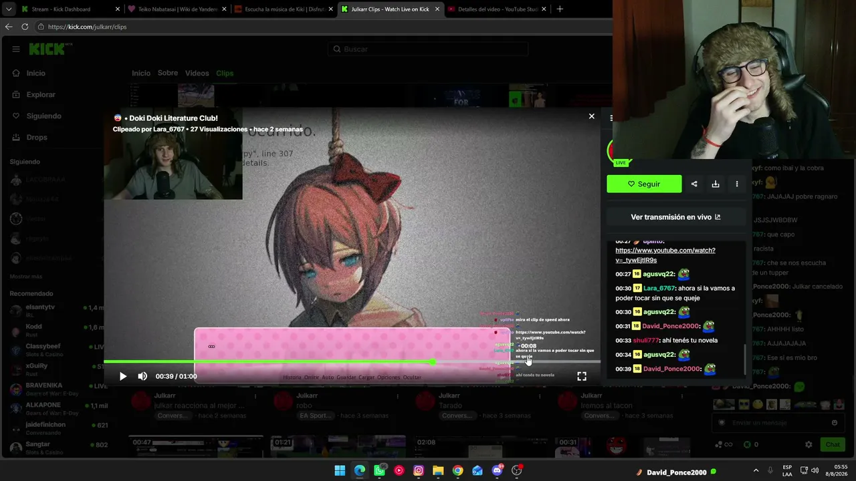The image size is (856, 481).
Task: Open Explorar in the sidebar
Action: [34, 95]
